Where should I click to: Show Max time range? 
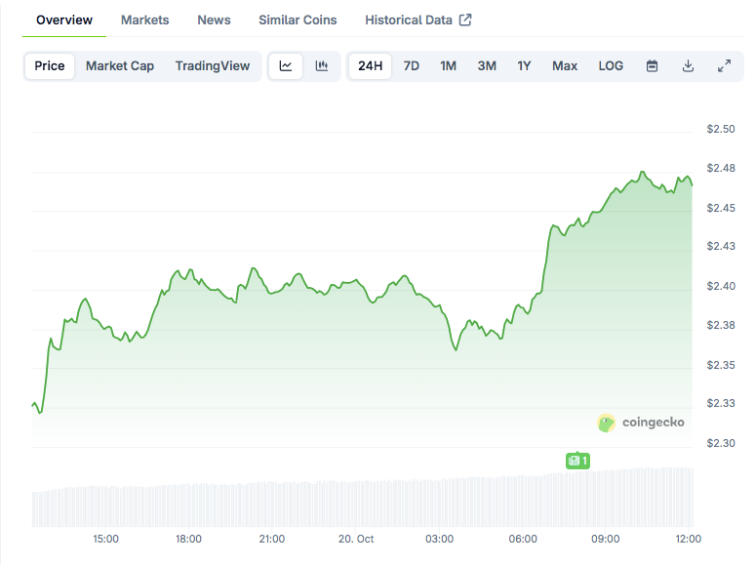coord(565,66)
